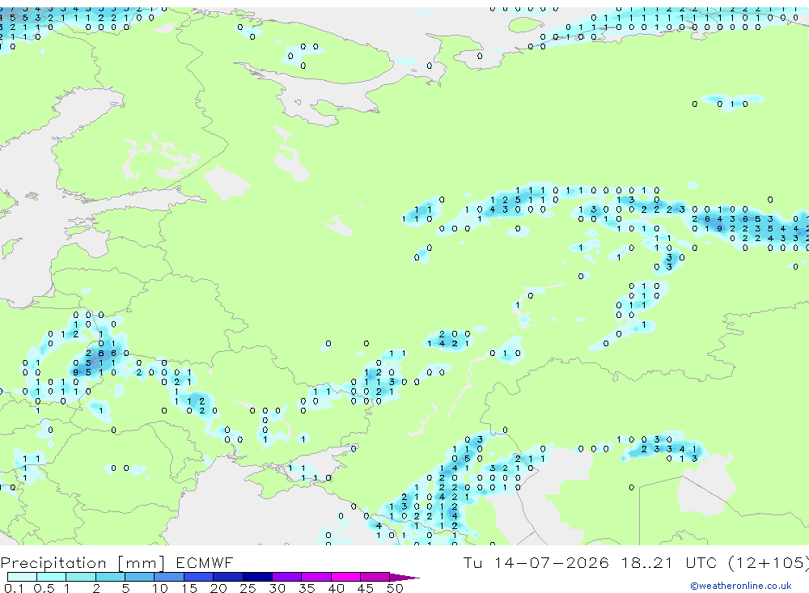Click the legend value "10"
This screenshot has height=593, width=809.
pyautogui.click(x=159, y=588)
